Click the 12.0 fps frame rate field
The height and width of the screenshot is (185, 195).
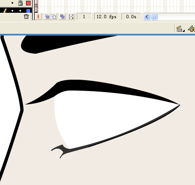107,17
